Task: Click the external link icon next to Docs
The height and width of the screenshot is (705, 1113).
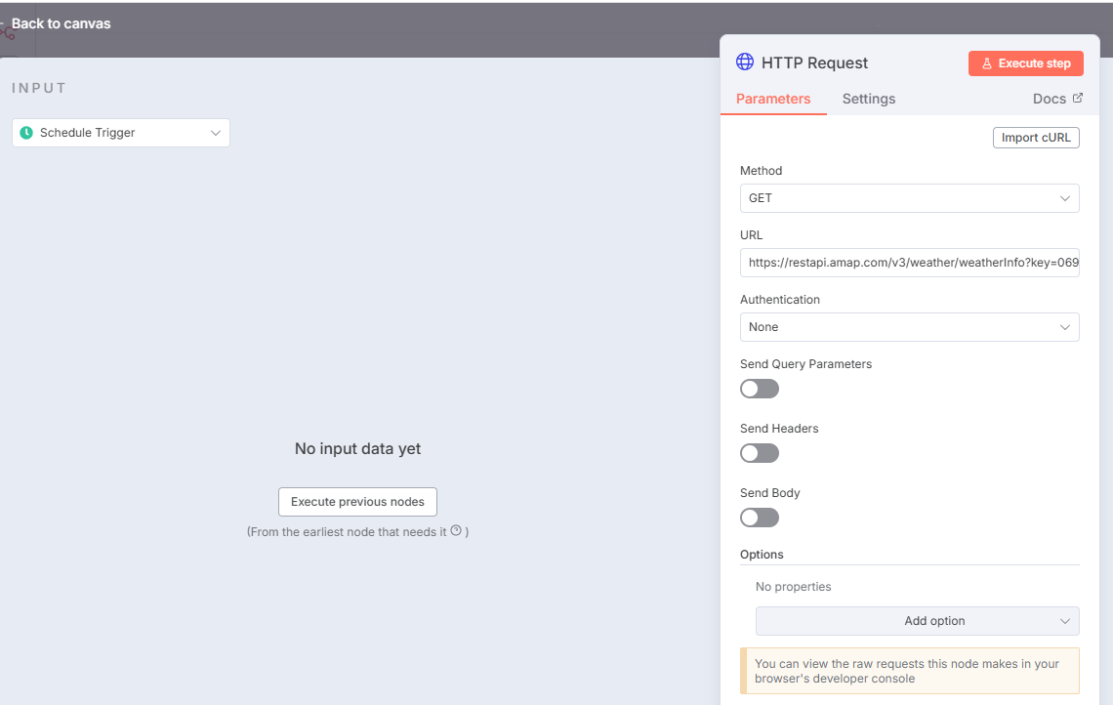Action: pos(1078,99)
